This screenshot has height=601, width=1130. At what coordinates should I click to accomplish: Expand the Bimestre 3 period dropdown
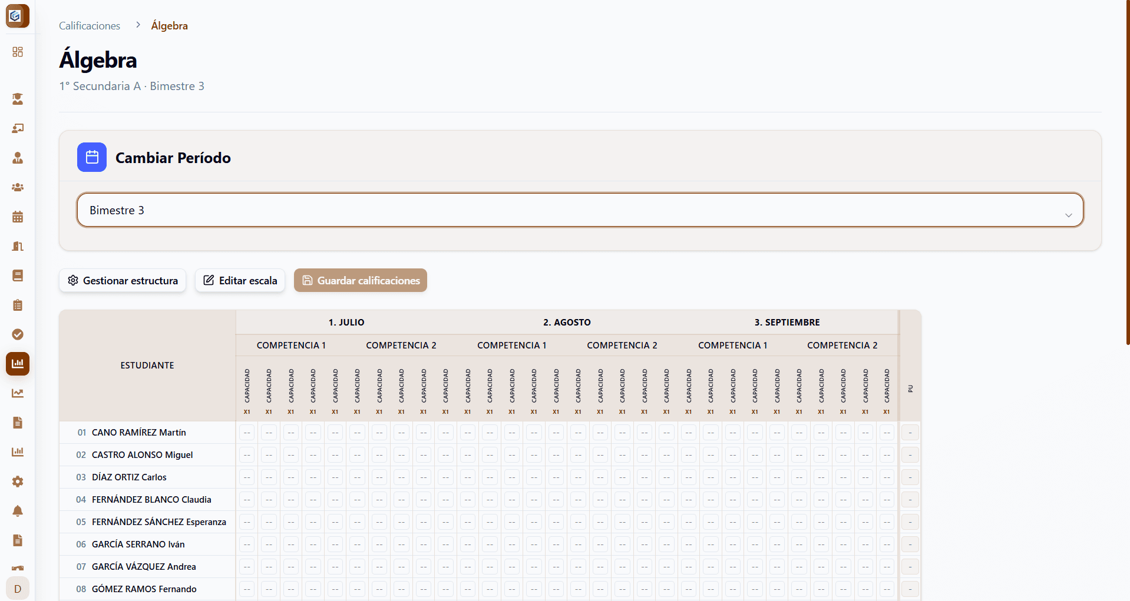click(x=580, y=210)
